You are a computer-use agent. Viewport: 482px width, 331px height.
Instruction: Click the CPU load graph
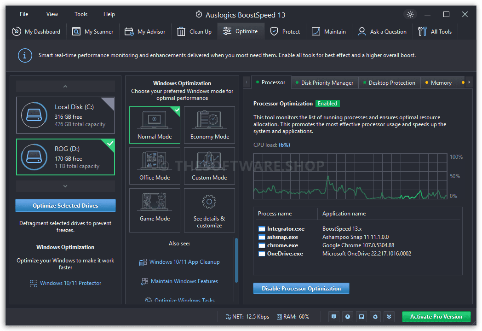350,176
